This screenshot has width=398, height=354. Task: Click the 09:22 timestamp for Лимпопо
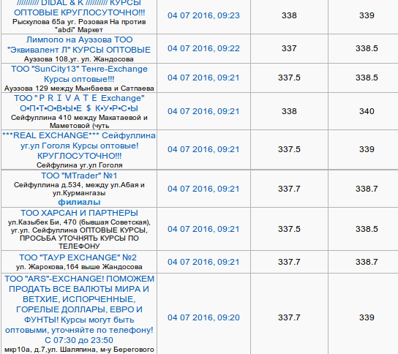pos(203,48)
